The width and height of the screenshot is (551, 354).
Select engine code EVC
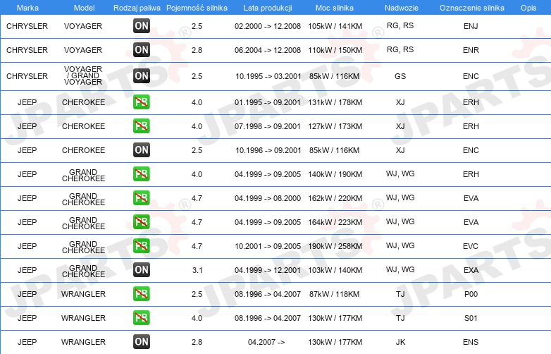(471, 246)
